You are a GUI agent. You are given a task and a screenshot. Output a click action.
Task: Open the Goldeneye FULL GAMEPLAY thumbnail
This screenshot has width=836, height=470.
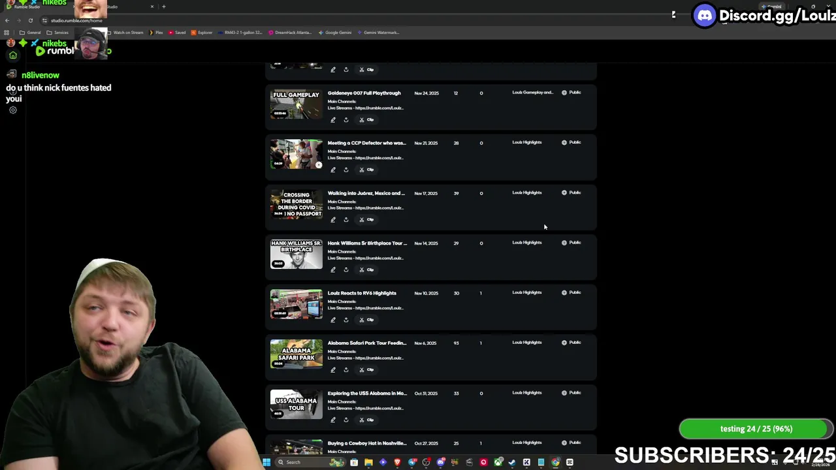click(x=297, y=104)
